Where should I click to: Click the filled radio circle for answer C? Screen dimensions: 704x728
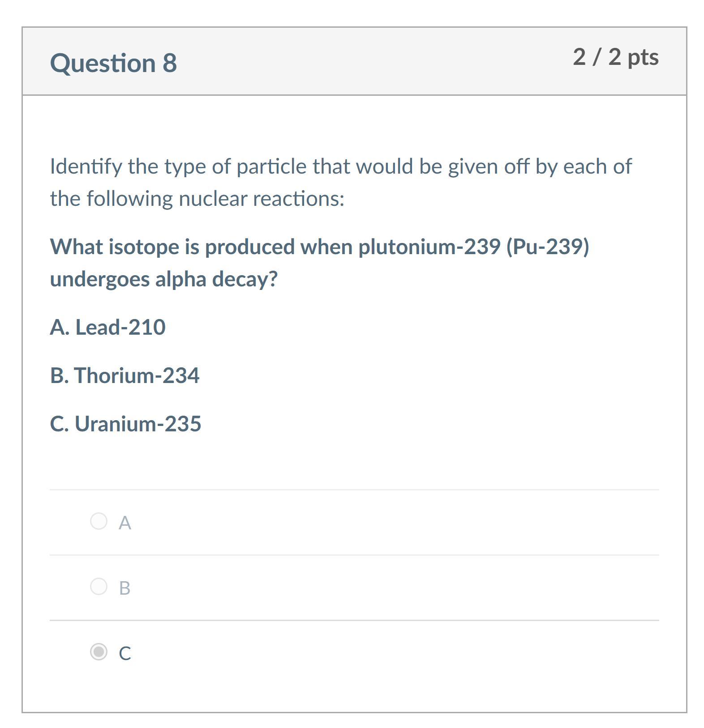click(x=99, y=651)
